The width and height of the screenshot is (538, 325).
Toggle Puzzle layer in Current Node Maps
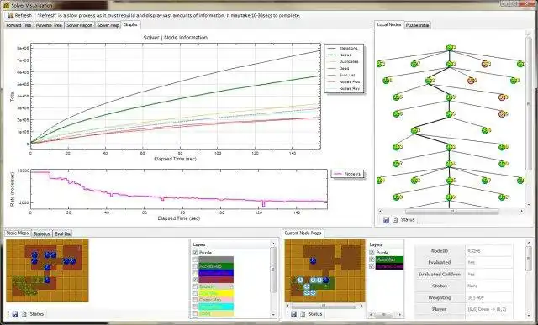pos(372,253)
